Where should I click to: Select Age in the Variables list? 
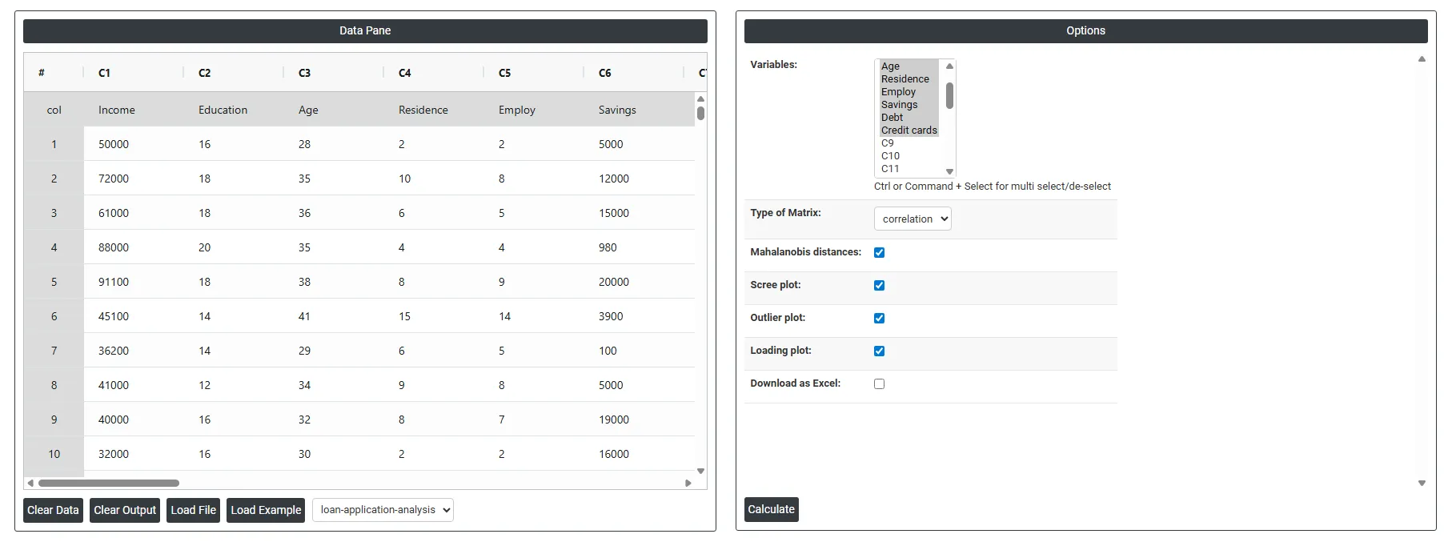coord(909,66)
